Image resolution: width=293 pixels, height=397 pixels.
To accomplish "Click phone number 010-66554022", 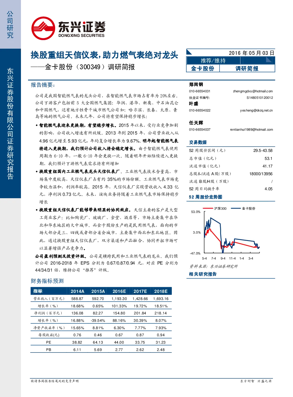I will point(200,110).
